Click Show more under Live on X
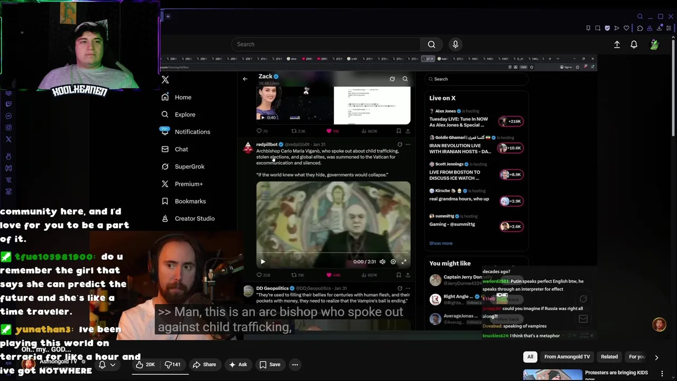Image resolution: width=677 pixels, height=381 pixels. click(441, 243)
